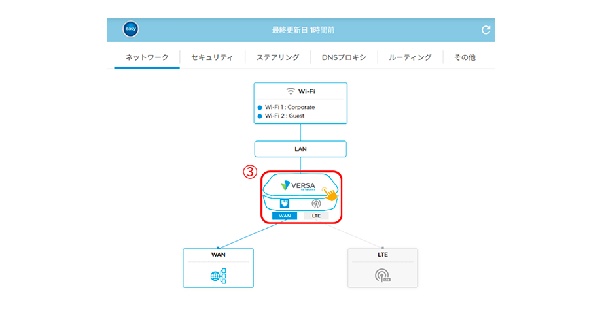
Task: Select the Wi-Fi 2 : Guest entry
Action: point(285,116)
